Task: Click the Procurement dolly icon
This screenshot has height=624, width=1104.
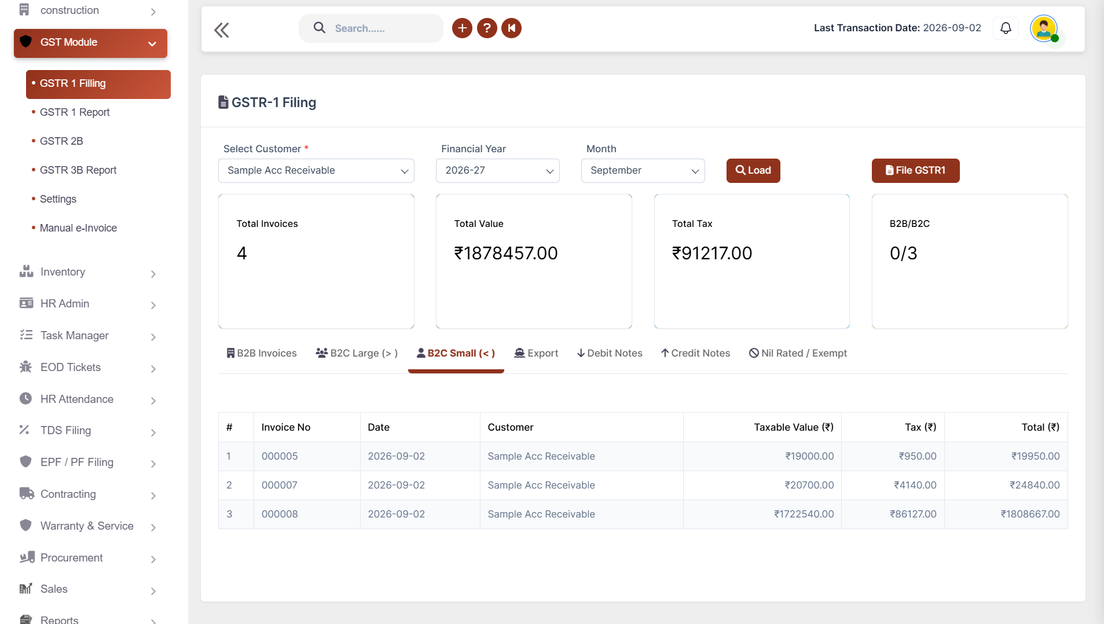Action: point(27,557)
